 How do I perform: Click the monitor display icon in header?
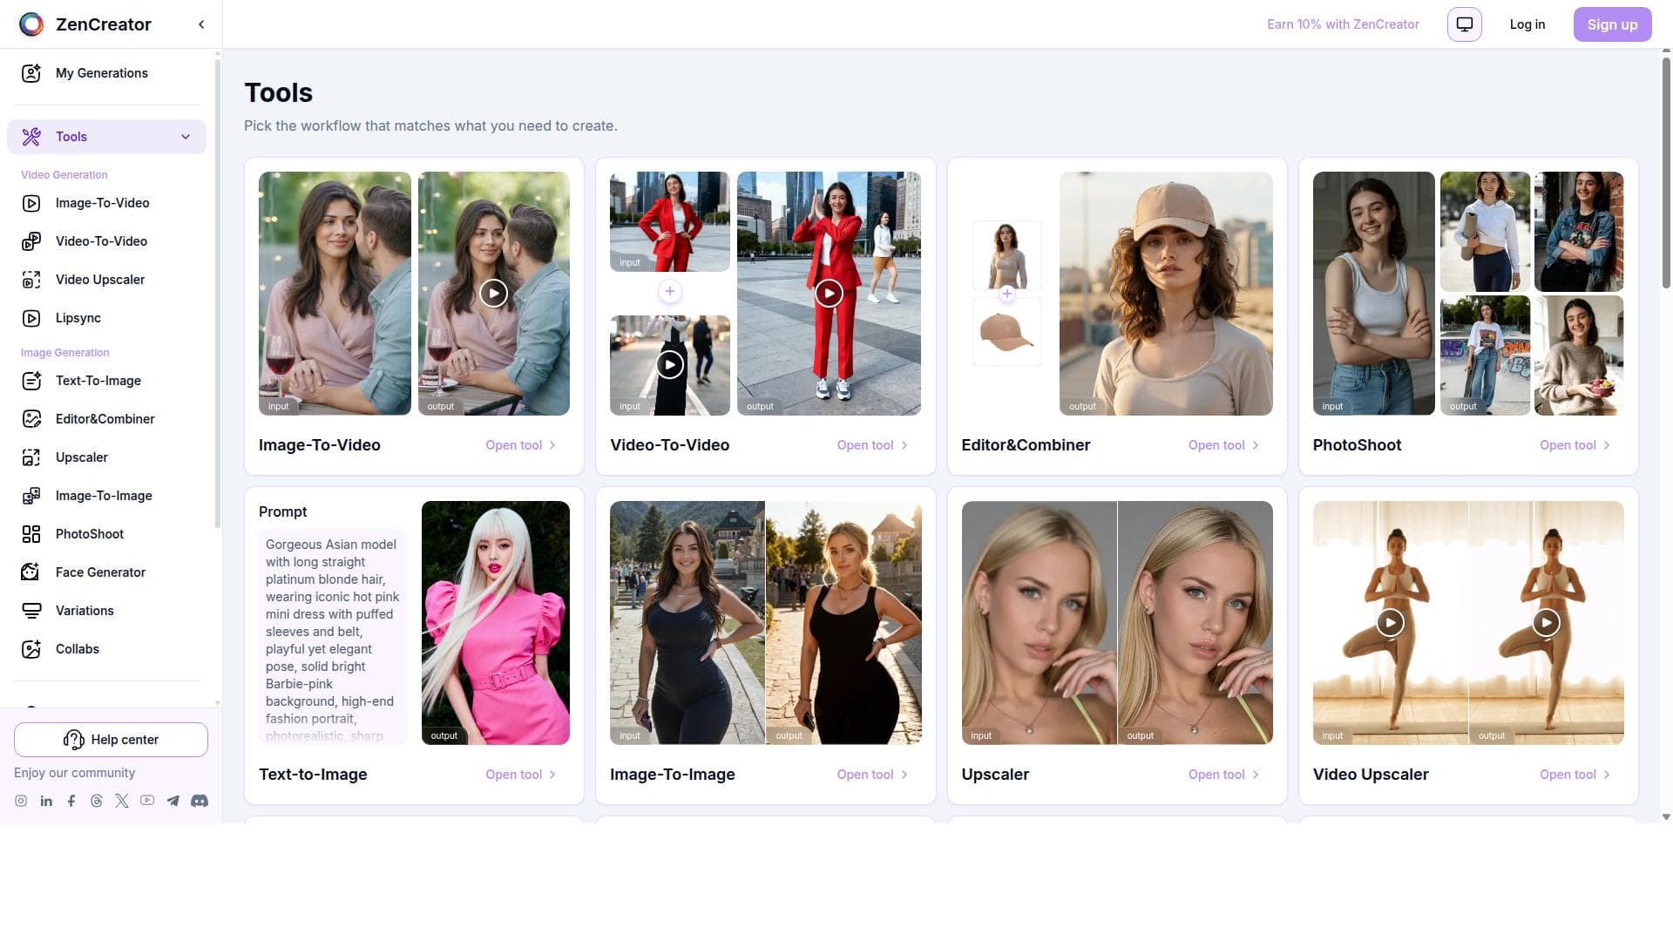click(x=1464, y=24)
